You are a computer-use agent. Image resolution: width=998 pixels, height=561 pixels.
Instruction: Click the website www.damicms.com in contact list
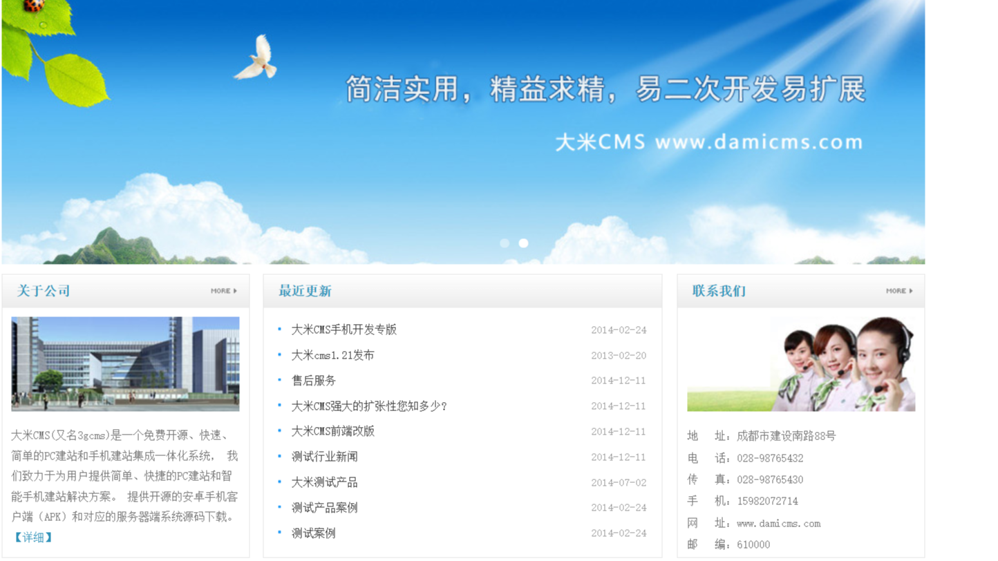coord(779,523)
